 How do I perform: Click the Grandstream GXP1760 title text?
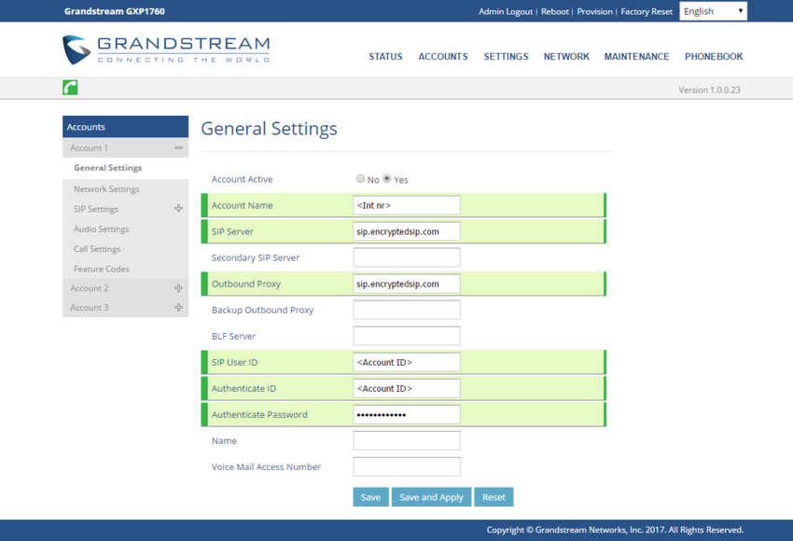pyautogui.click(x=115, y=11)
